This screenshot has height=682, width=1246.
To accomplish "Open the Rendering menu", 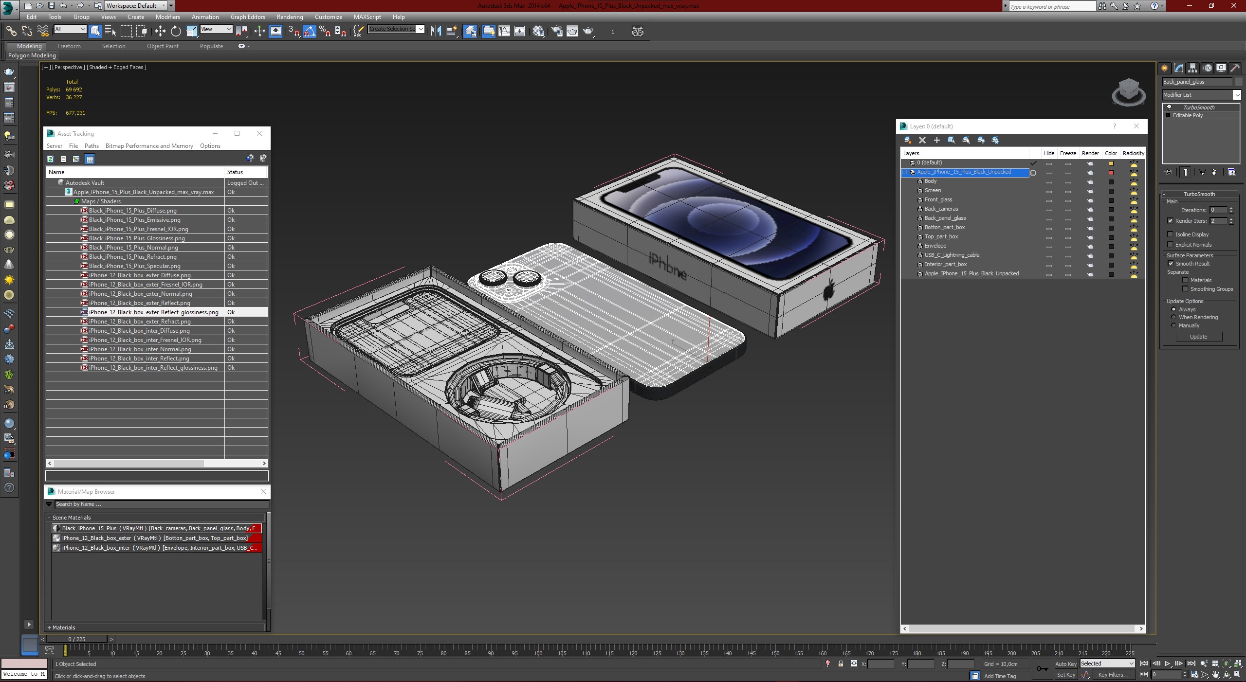I will [x=290, y=17].
